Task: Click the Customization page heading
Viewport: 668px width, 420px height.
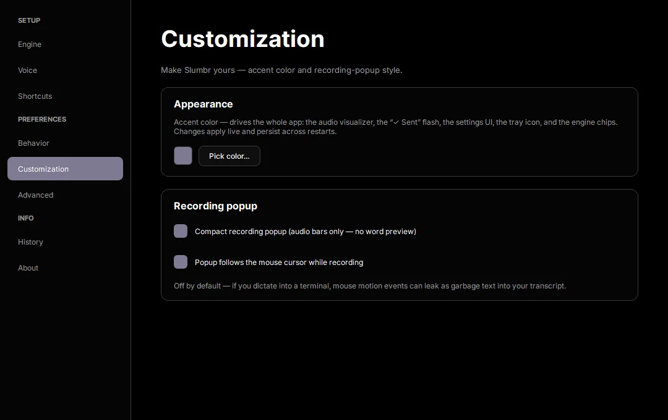Action: pos(243,39)
